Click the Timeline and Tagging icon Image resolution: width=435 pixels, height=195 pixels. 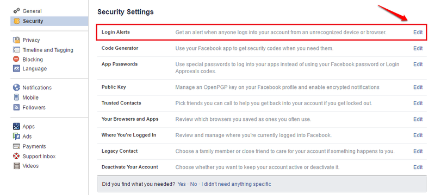17,50
